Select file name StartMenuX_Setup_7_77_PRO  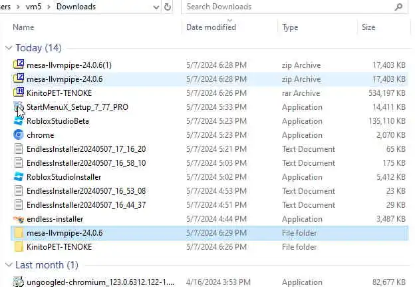(x=77, y=107)
